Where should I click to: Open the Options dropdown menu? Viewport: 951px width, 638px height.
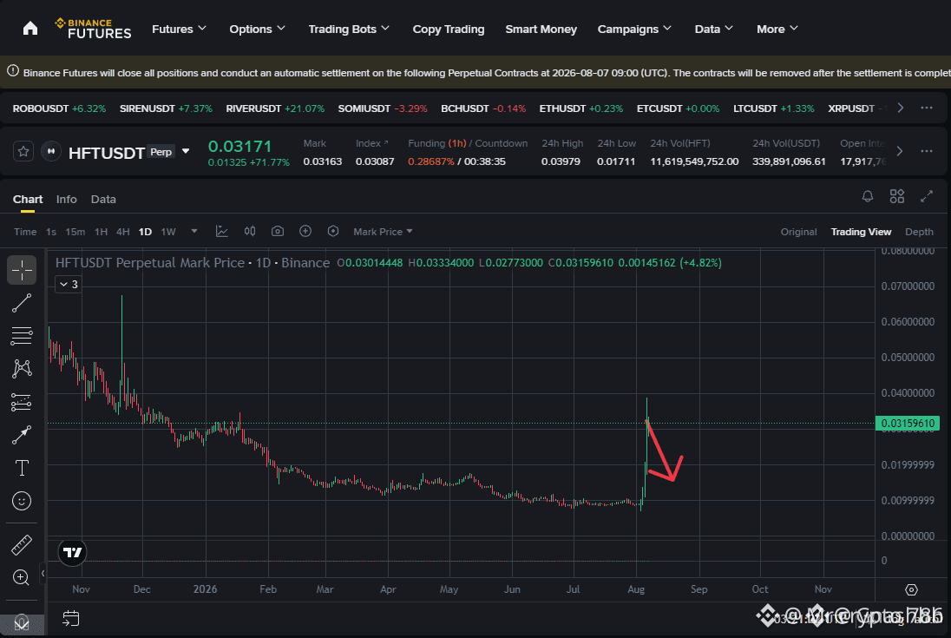tap(257, 30)
